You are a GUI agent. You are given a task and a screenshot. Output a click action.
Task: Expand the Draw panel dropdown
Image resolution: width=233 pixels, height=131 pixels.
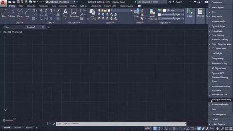pos(19,23)
